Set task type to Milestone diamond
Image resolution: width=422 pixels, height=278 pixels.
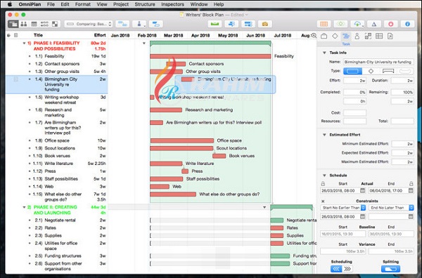pos(371,71)
